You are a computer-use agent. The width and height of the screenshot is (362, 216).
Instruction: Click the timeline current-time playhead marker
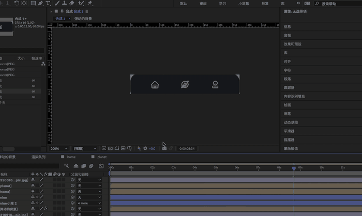point(294,168)
